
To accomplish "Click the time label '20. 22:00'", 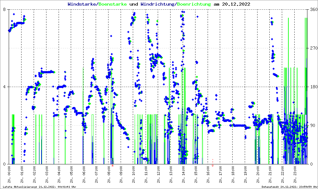I will click(282, 175).
